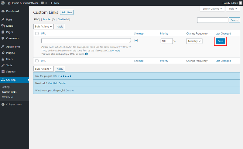Click the search text box
This screenshot has width=243, height=149.
coord(213,20)
